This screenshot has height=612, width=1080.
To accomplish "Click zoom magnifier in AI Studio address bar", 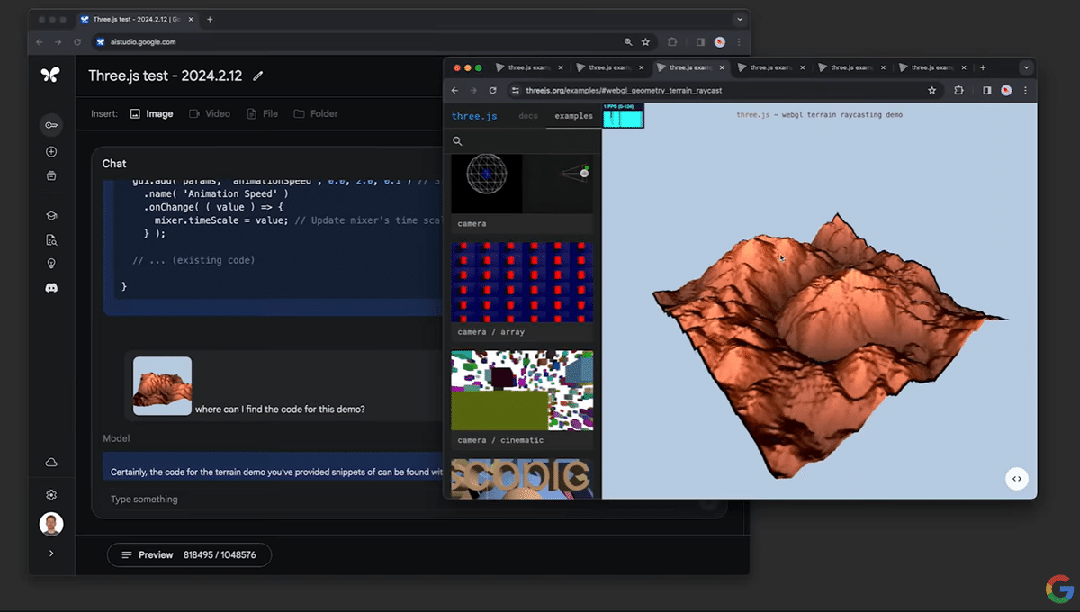I will pos(628,41).
